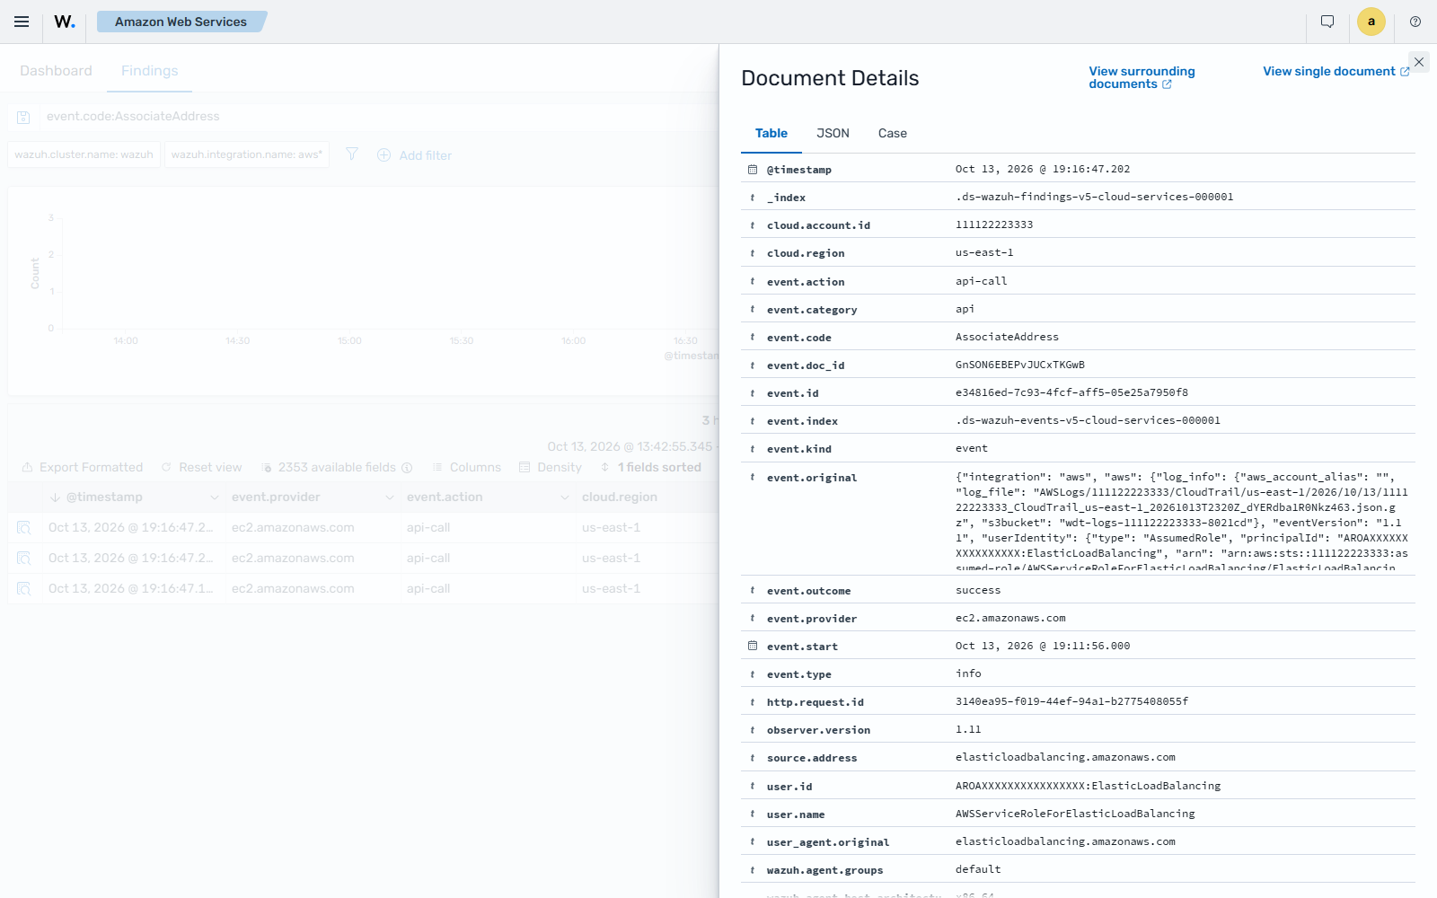
Task: Click the search query input field
Action: pyautogui.click(x=377, y=117)
